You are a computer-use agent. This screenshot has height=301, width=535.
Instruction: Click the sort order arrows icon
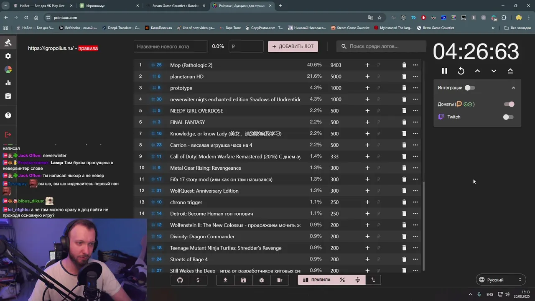(x=373, y=280)
